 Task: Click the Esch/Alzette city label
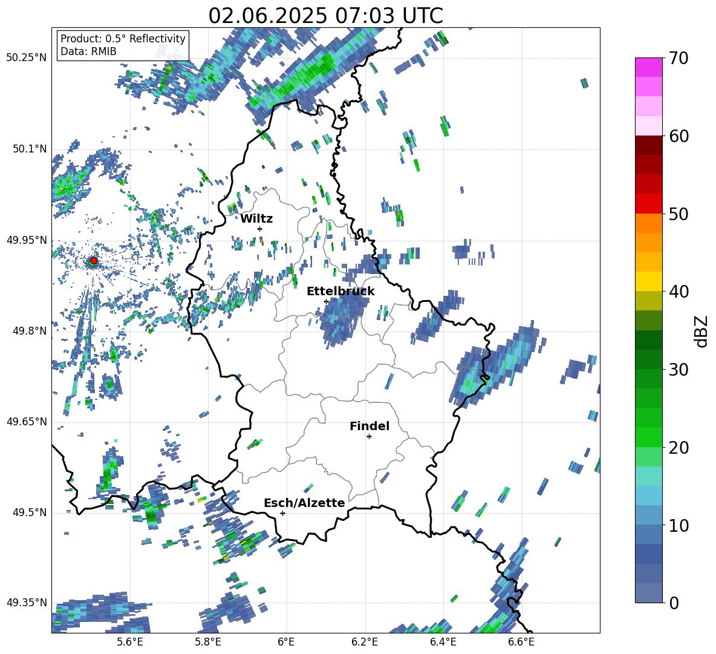[304, 503]
